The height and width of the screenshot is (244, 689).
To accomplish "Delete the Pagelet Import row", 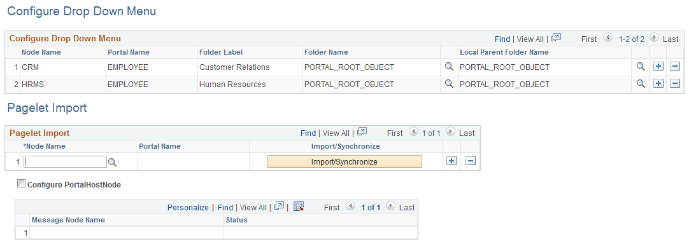I will pos(470,161).
